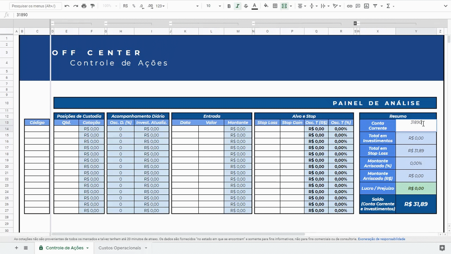Screen dimensions: 451x254
Task: Print the spreadsheet
Action: (x=84, y=6)
